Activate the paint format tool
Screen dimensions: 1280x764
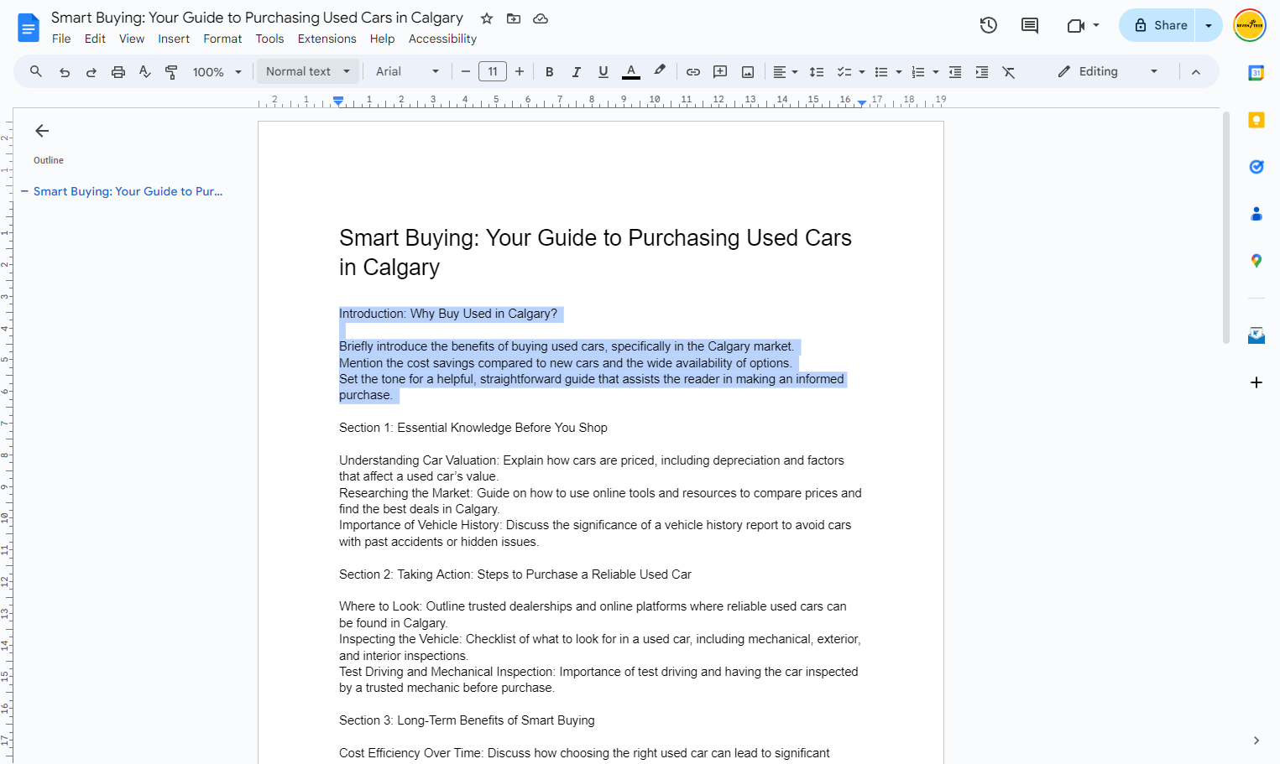pos(171,72)
